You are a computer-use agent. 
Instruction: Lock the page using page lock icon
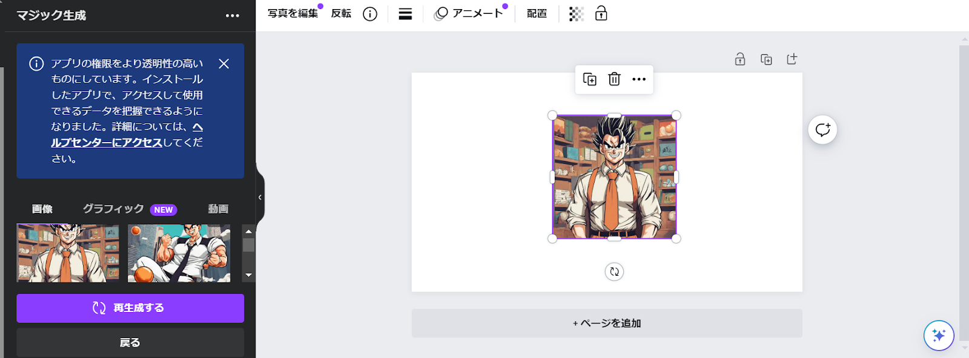(x=740, y=59)
